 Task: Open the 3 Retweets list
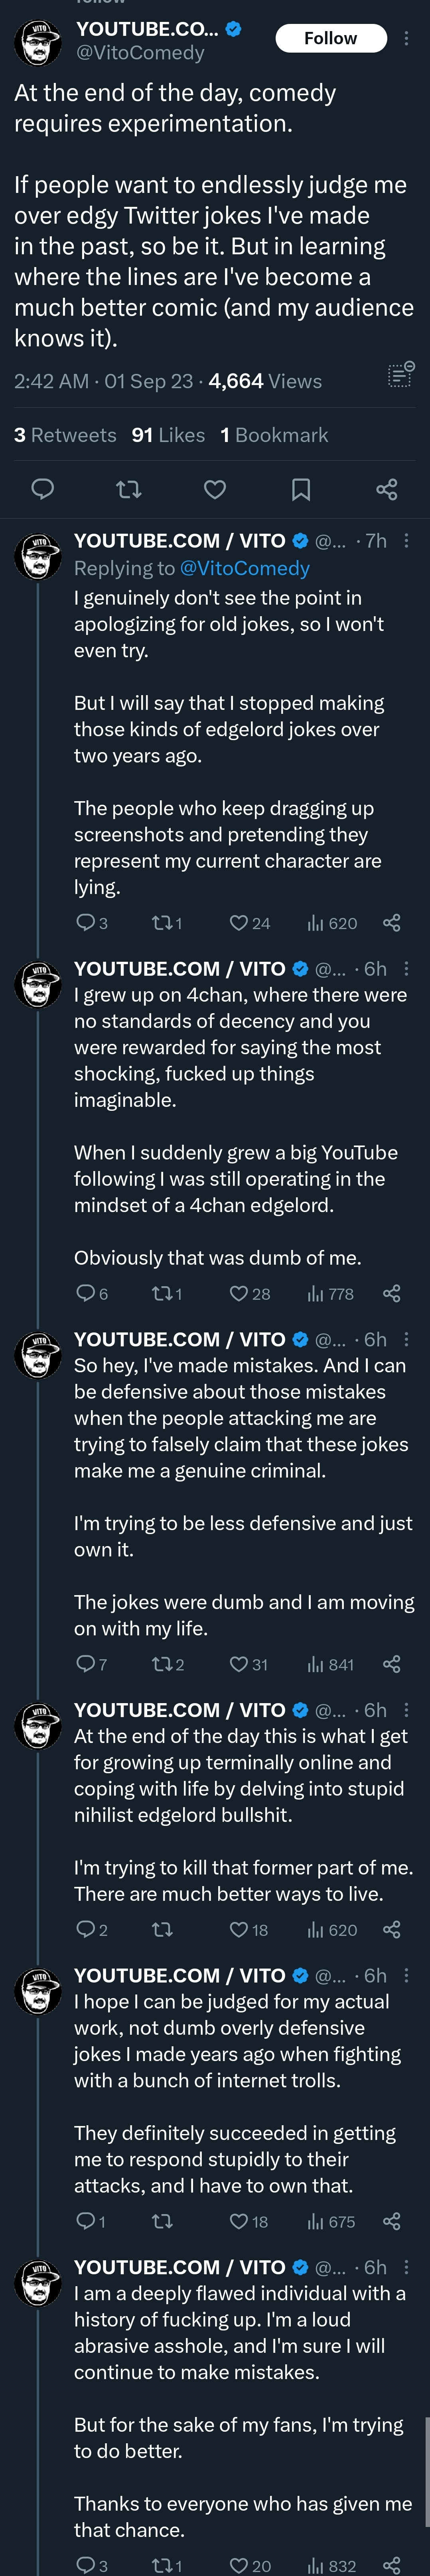tap(65, 435)
